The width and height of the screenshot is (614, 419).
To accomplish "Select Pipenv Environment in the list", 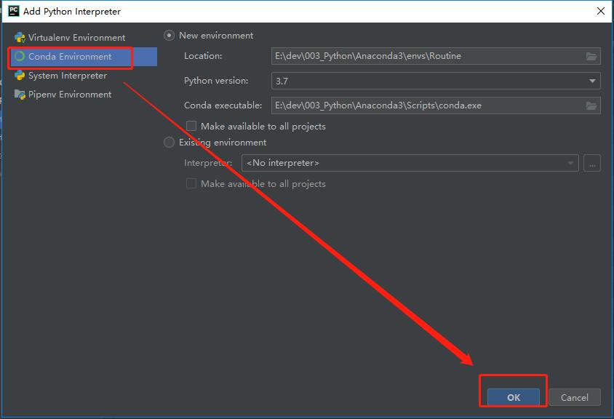I will coord(70,95).
